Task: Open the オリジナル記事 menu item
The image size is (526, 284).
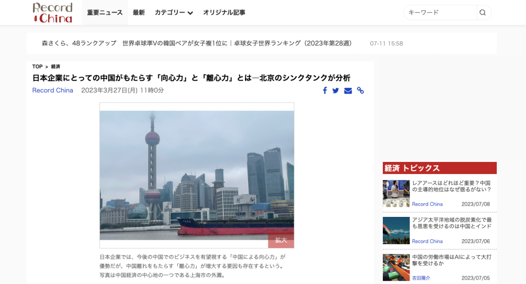Action: (x=224, y=12)
